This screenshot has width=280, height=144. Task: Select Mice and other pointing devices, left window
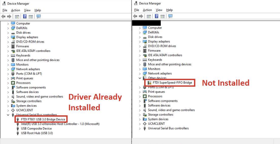click(x=38, y=60)
